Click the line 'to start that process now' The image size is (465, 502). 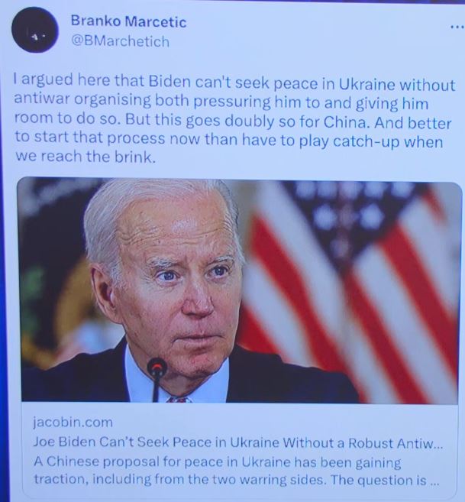[x=229, y=140]
